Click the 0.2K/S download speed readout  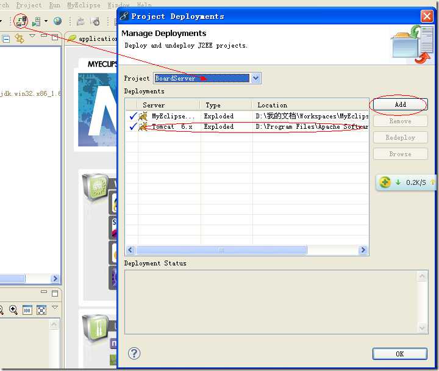click(x=416, y=182)
